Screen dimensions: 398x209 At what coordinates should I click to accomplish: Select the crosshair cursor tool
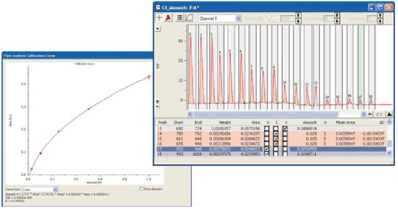(159, 18)
